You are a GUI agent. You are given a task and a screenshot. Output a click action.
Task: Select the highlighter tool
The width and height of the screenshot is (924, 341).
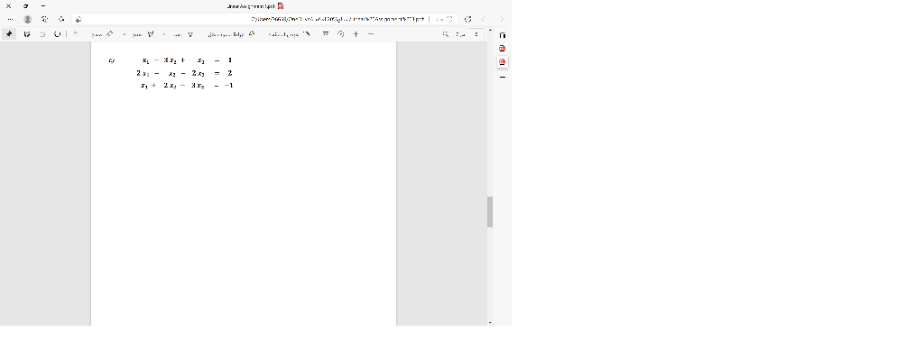[x=151, y=34]
